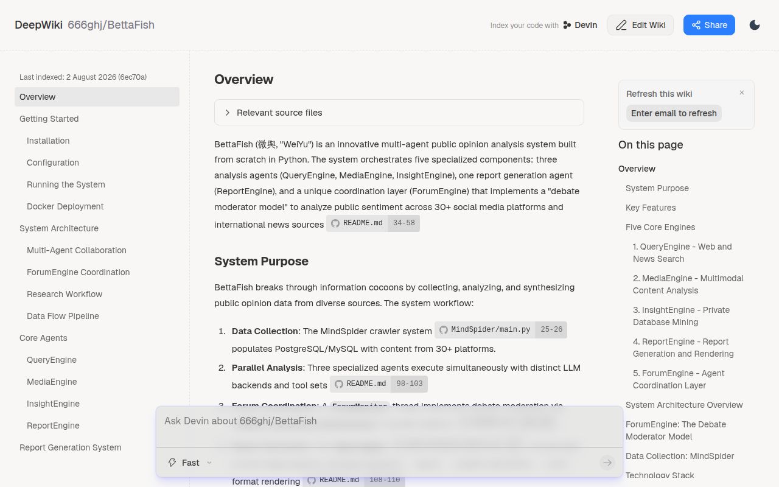Jump to 2. MediaEngine - Multimodal Content Analysis
Screen dimensions: 779x487
pyautogui.click(x=688, y=284)
